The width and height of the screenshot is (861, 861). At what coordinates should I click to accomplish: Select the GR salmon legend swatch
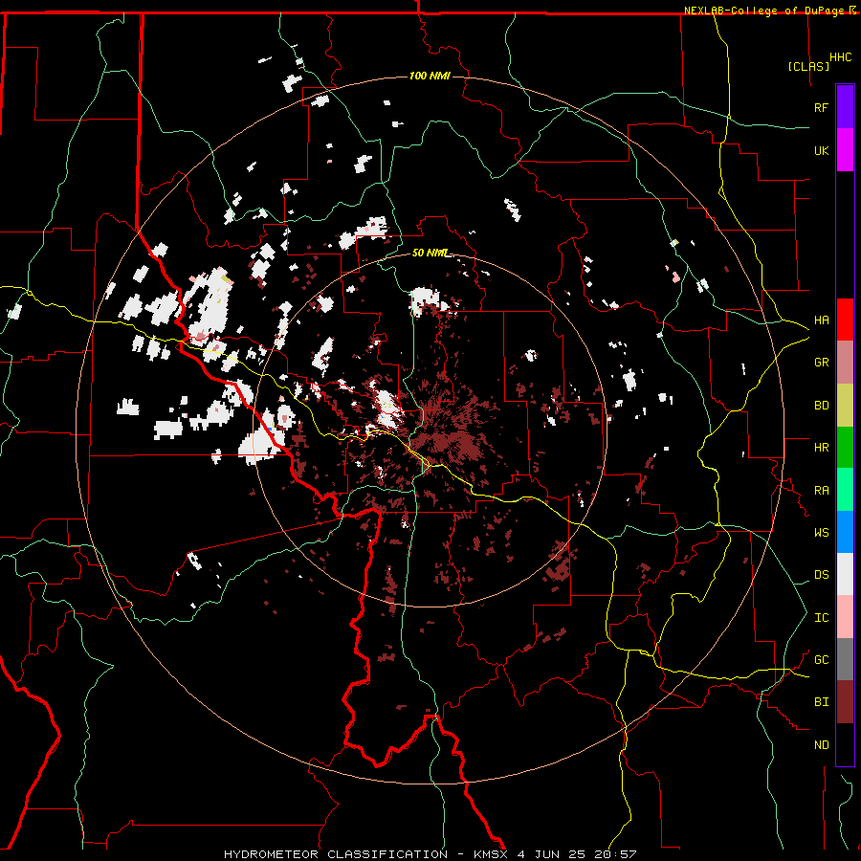845,363
